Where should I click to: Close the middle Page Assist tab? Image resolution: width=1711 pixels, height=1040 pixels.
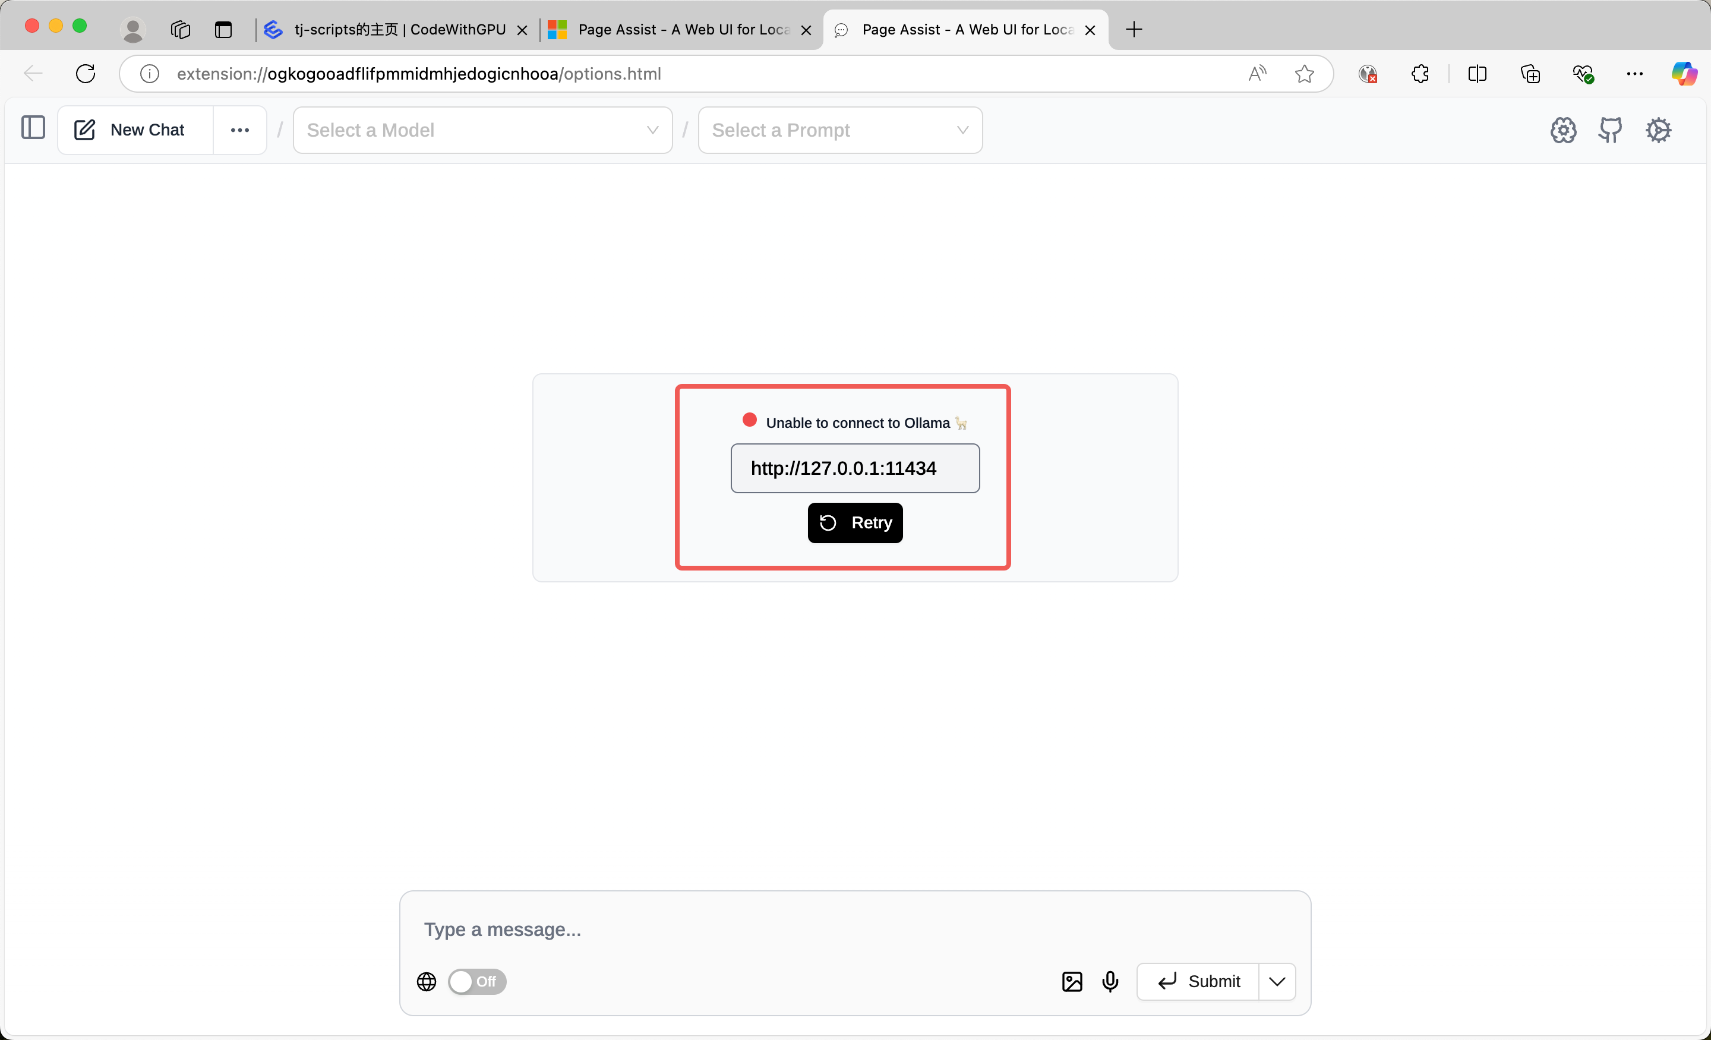[806, 30]
